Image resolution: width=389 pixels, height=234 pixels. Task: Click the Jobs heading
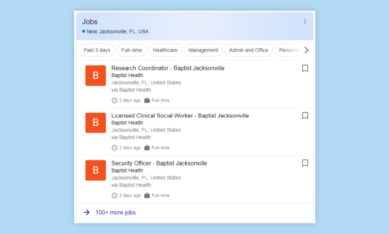90,22
